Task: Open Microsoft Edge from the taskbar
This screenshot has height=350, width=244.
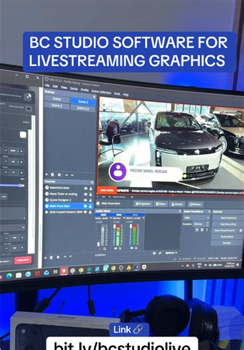Action: tap(9, 276)
